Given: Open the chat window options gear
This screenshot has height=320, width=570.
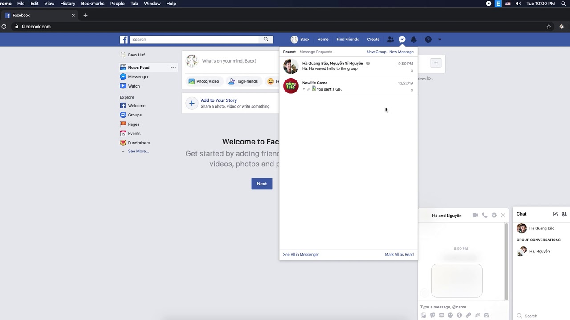Looking at the screenshot, I should (494, 215).
